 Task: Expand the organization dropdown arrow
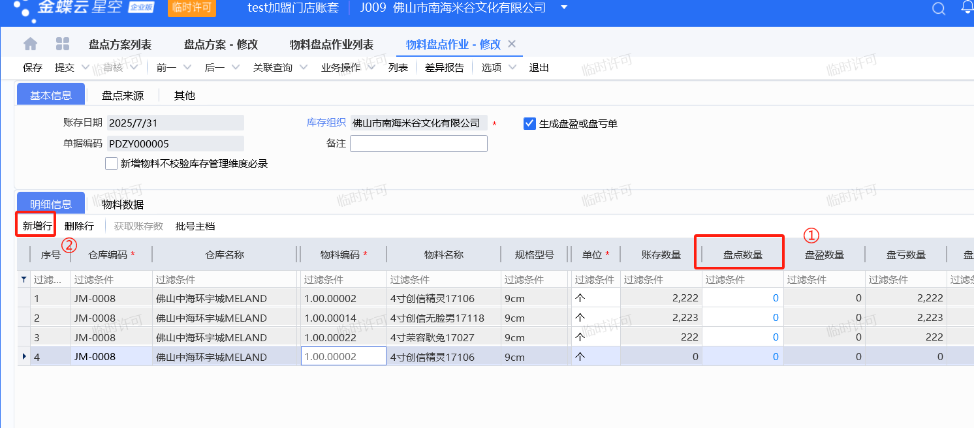564,8
